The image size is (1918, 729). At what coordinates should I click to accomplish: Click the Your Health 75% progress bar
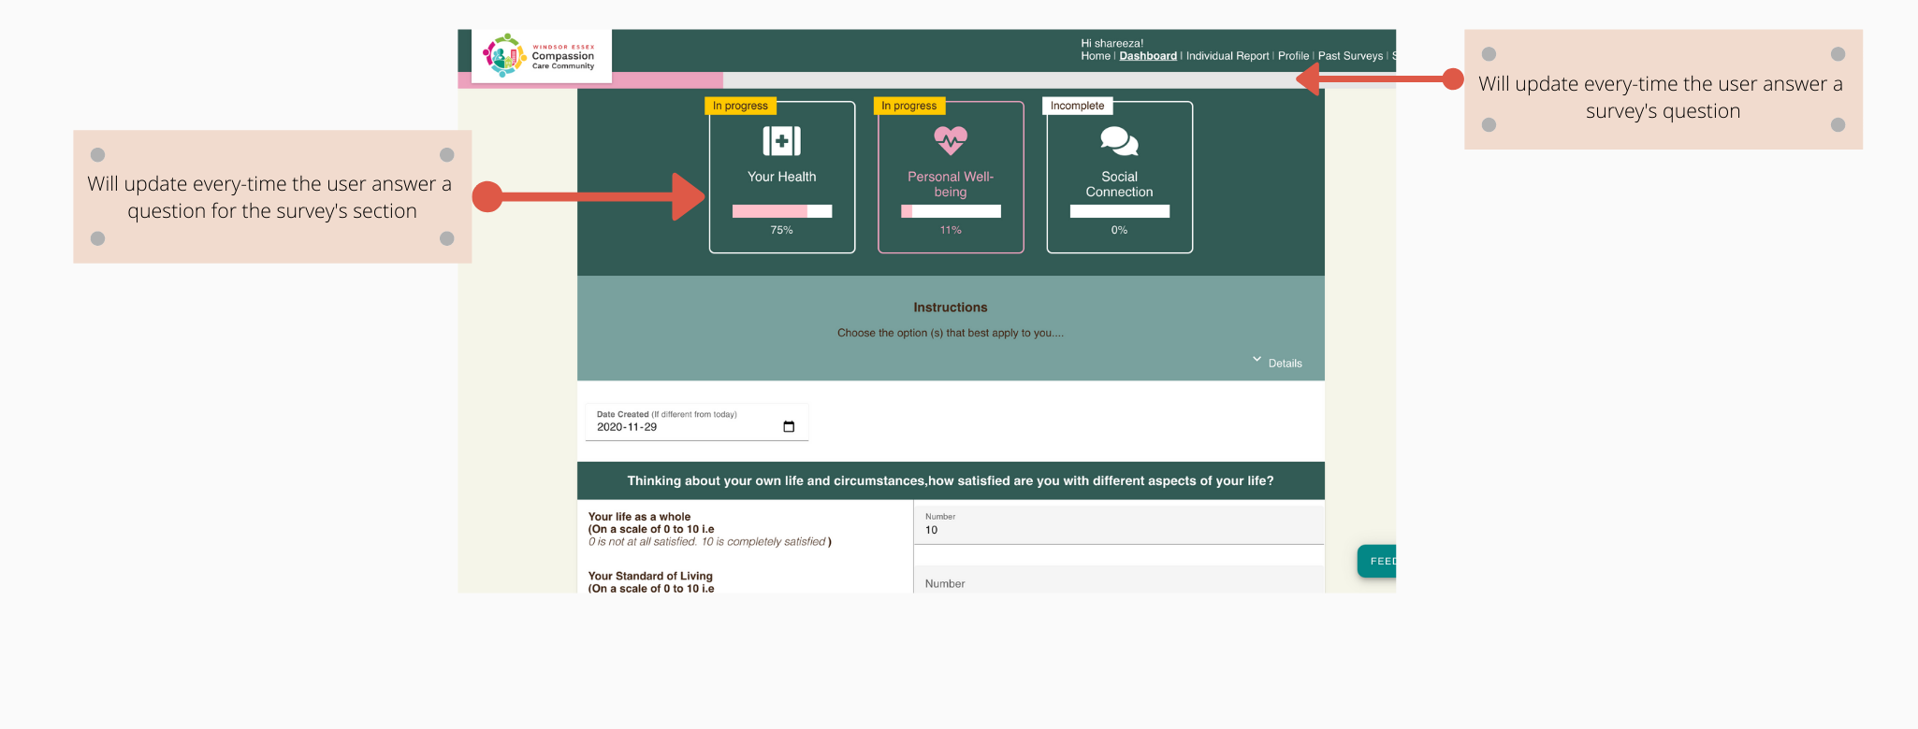pos(781,211)
